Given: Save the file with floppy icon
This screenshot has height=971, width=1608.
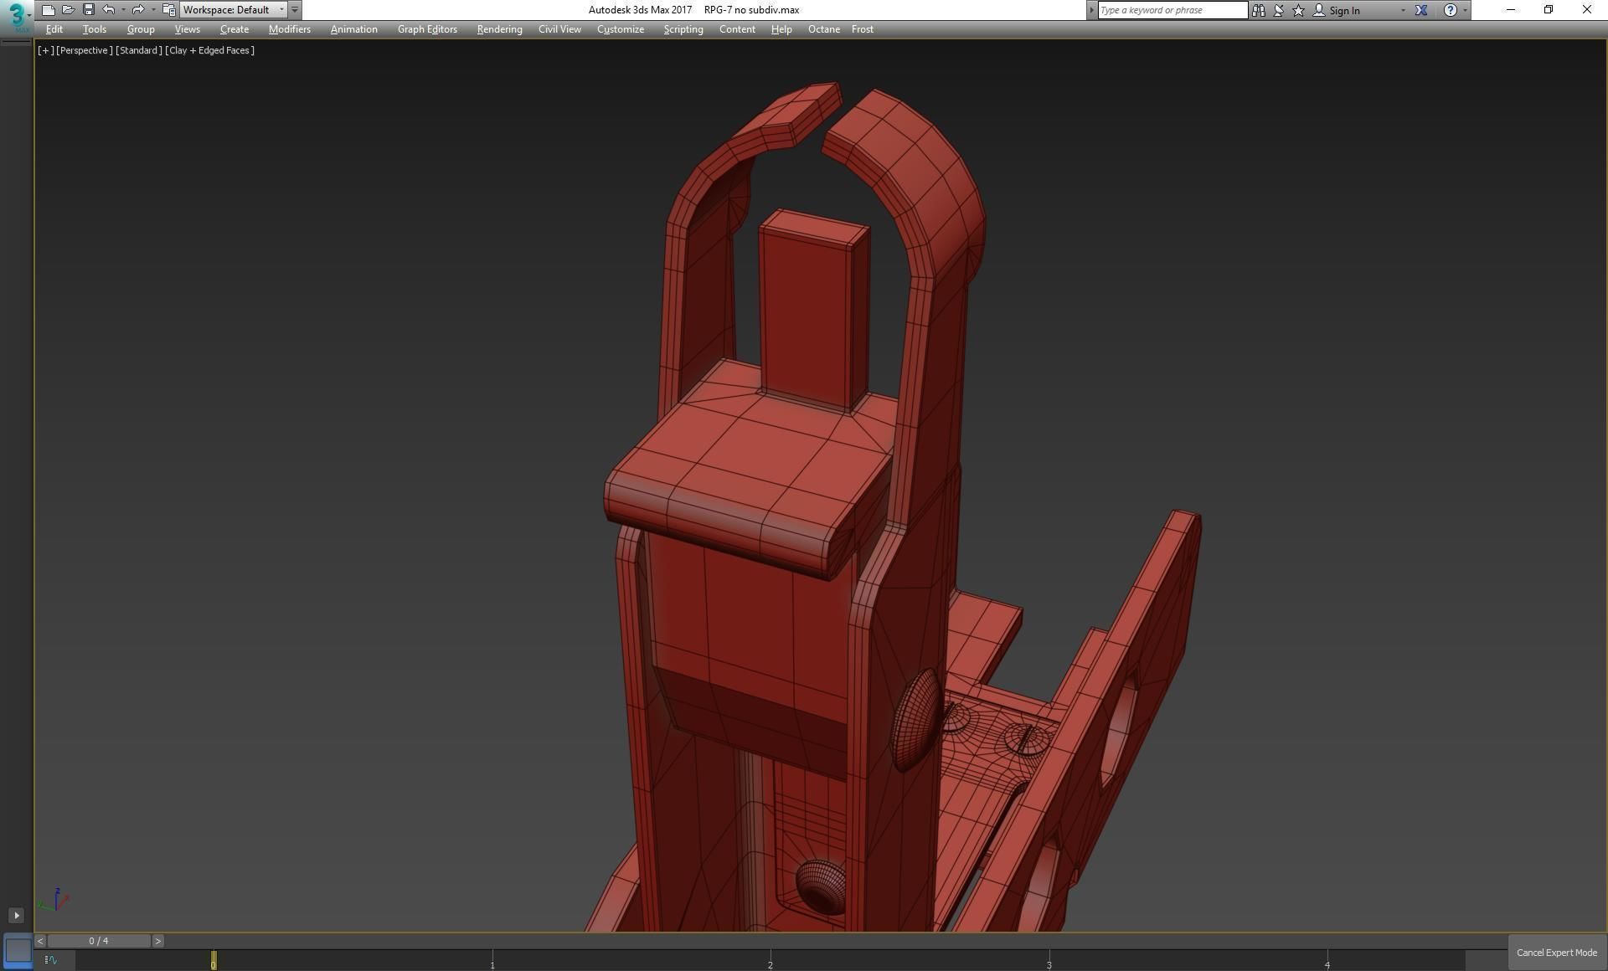Looking at the screenshot, I should [88, 10].
